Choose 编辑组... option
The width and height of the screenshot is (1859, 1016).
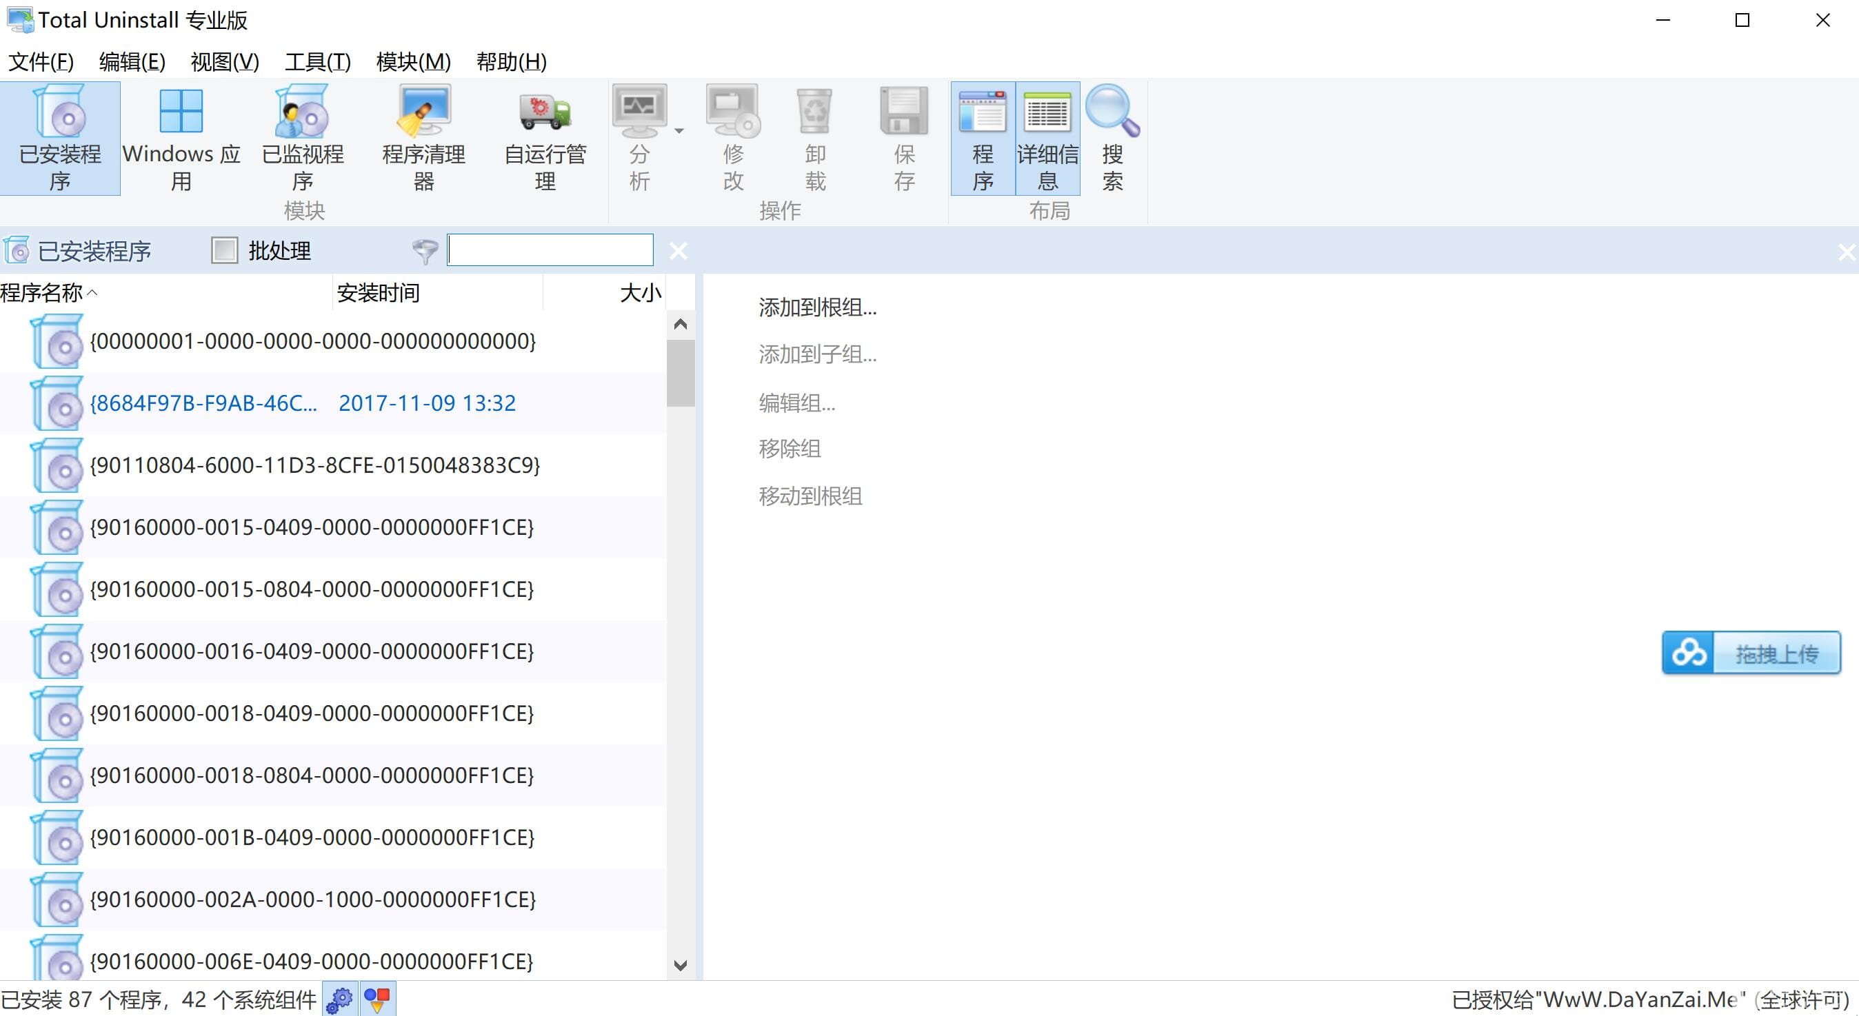pos(796,403)
